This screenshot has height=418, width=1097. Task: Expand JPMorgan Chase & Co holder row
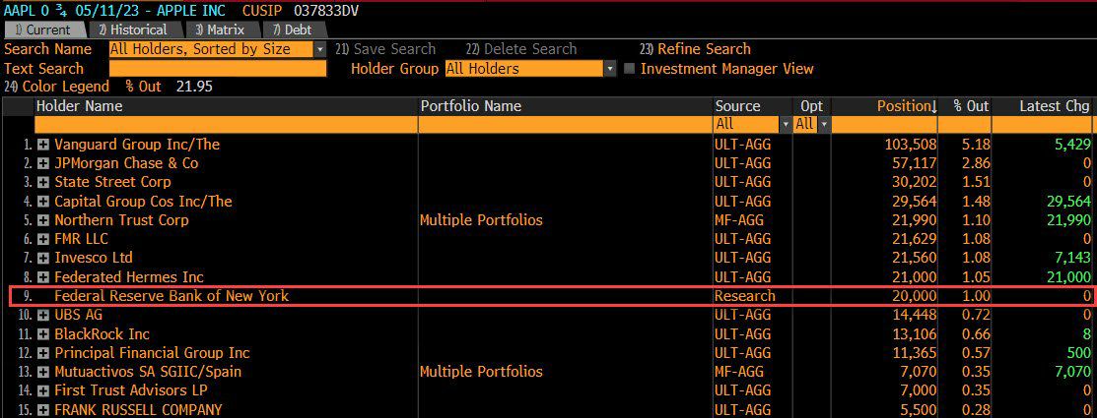pos(43,163)
